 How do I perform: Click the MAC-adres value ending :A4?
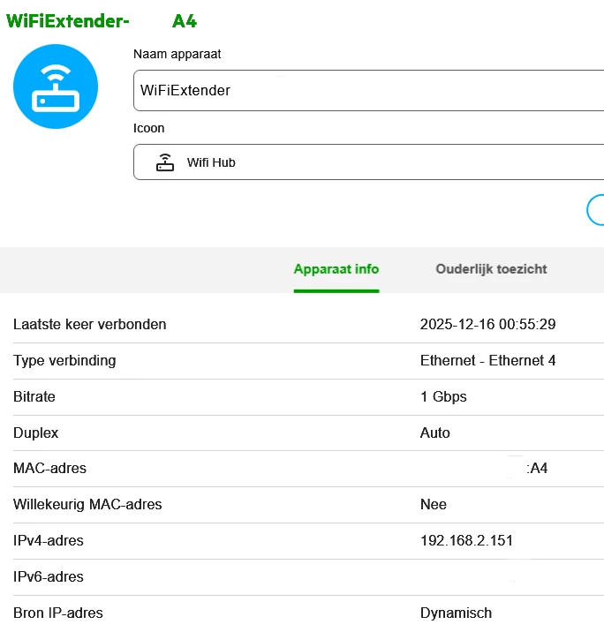537,468
